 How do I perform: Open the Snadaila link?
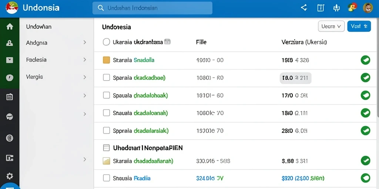pos(144,60)
